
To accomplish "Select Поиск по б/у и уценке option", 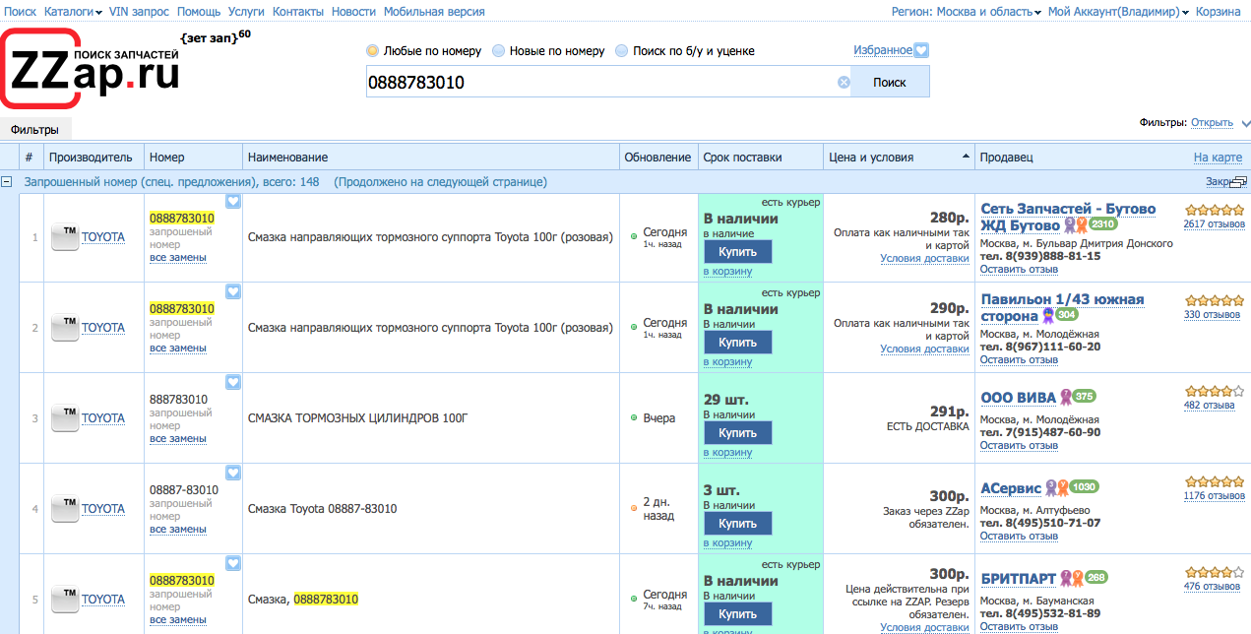I will click(622, 50).
